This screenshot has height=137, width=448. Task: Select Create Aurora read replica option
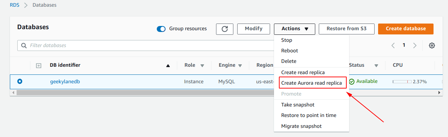click(x=311, y=83)
